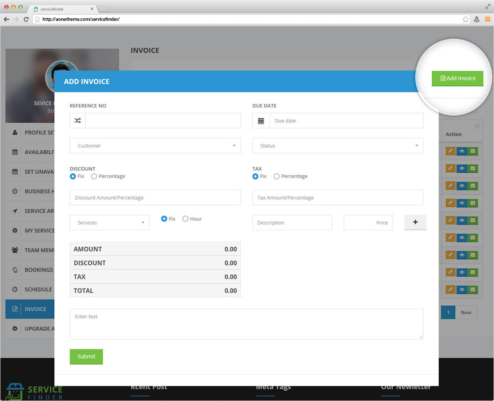
Task: Expand the Status dropdown
Action: (337, 146)
